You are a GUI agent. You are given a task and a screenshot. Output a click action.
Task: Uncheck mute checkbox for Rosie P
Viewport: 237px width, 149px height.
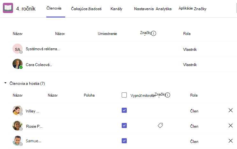click(124, 125)
